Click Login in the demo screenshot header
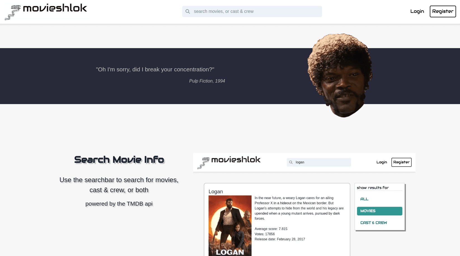Image resolution: width=460 pixels, height=256 pixels. (382, 162)
